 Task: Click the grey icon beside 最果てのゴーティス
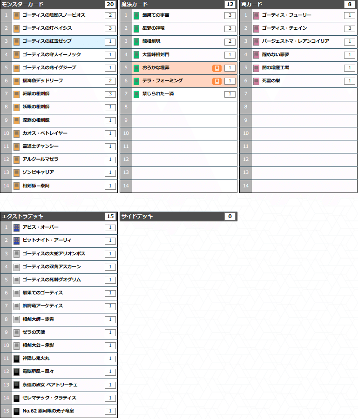point(16,293)
